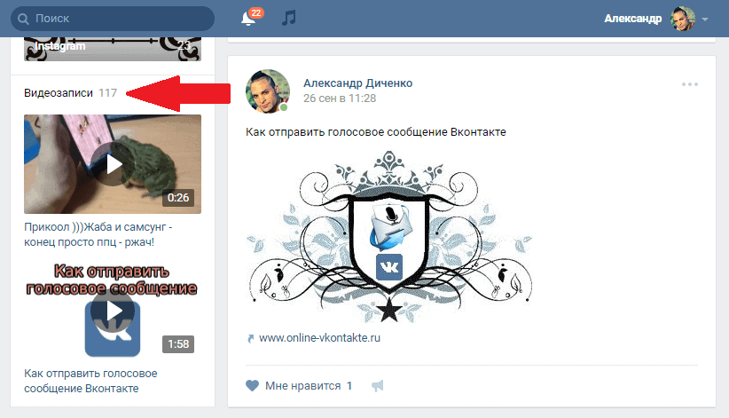Viewport: 729px width, 418px height.
Task: Open Как отправить голосовое сообщение Вконтакте sidebar title
Action: tap(90, 381)
